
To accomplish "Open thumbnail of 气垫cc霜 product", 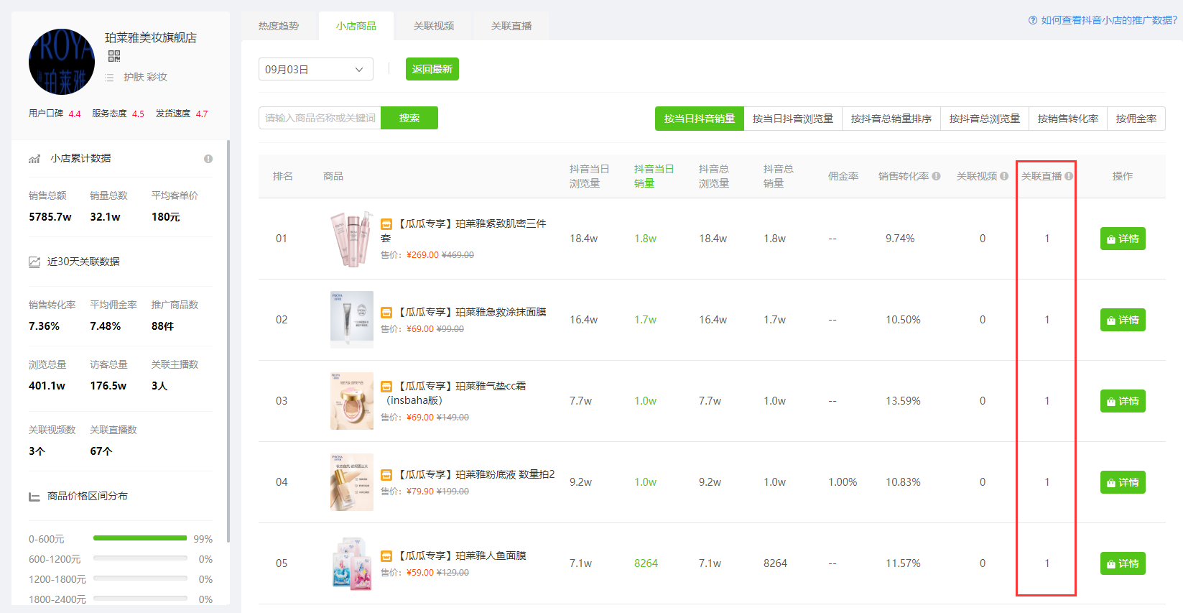I will pyautogui.click(x=352, y=401).
